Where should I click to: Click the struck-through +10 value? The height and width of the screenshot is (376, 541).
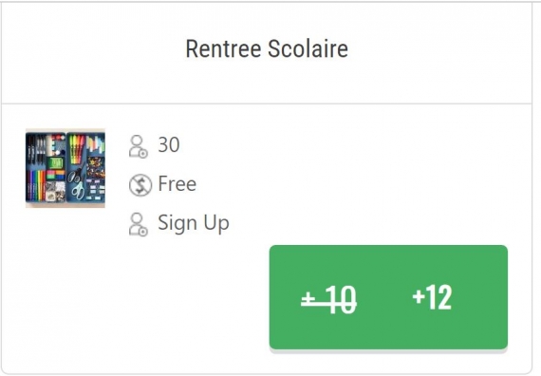tap(328, 299)
